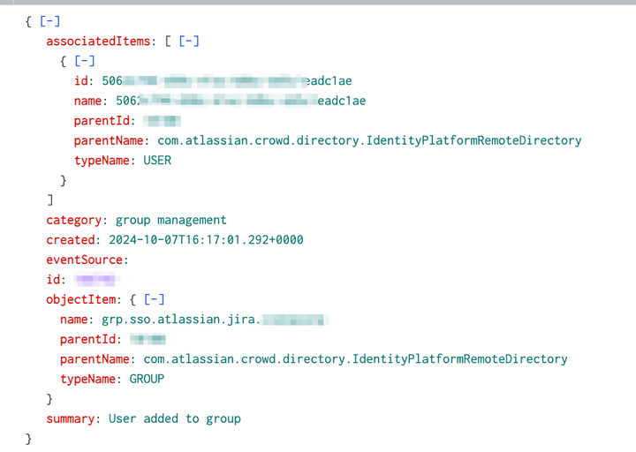Viewport: 636px width, 452px height.
Task: Collapse the associatedItems array
Action: point(189,41)
